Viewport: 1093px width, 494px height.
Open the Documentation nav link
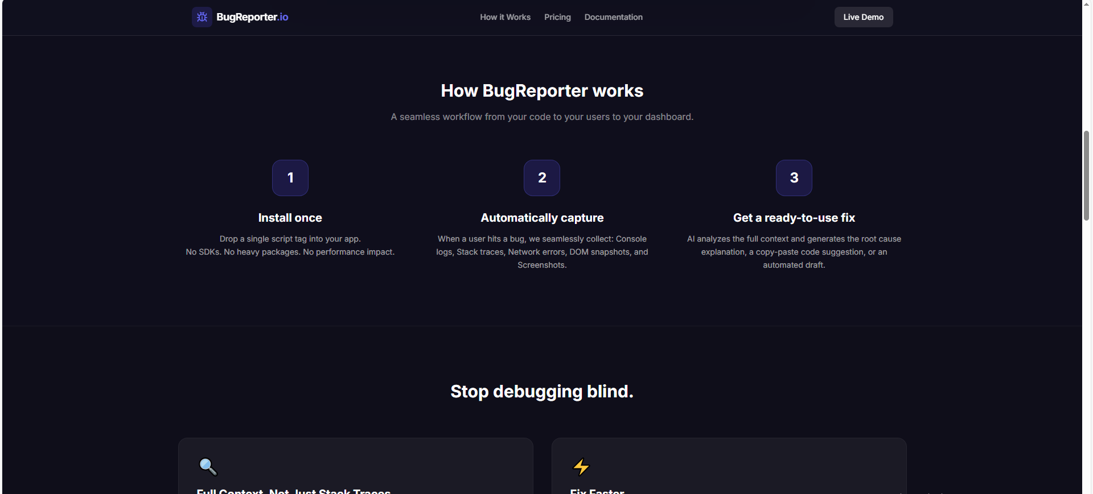613,17
